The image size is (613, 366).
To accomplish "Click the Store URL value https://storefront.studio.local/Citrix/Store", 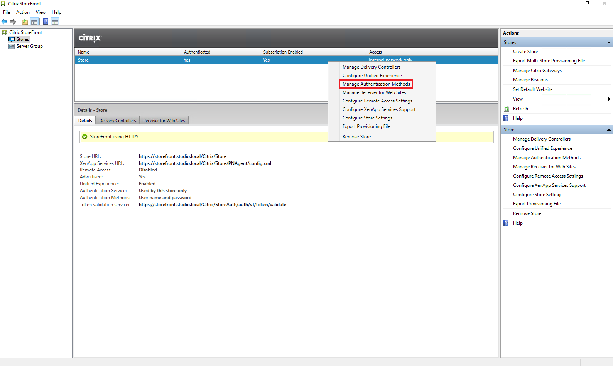I will click(182, 156).
